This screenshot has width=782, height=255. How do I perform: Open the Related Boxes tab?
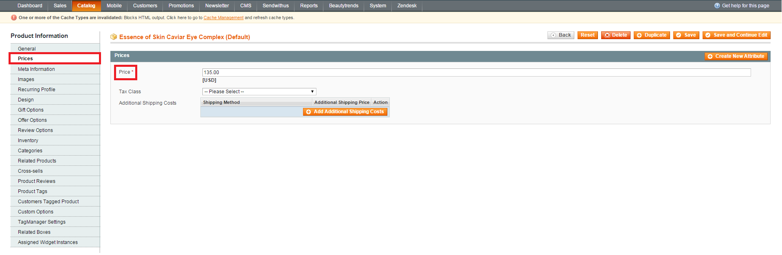[x=55, y=232]
